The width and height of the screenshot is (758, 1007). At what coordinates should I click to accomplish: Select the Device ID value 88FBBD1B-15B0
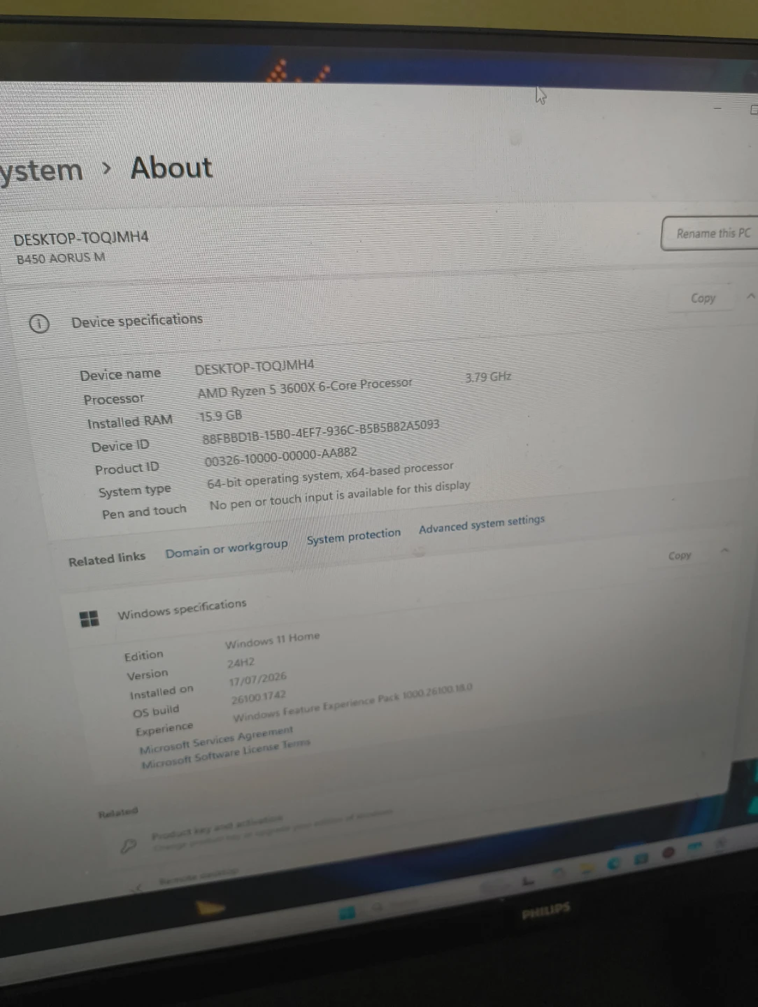[x=320, y=432]
